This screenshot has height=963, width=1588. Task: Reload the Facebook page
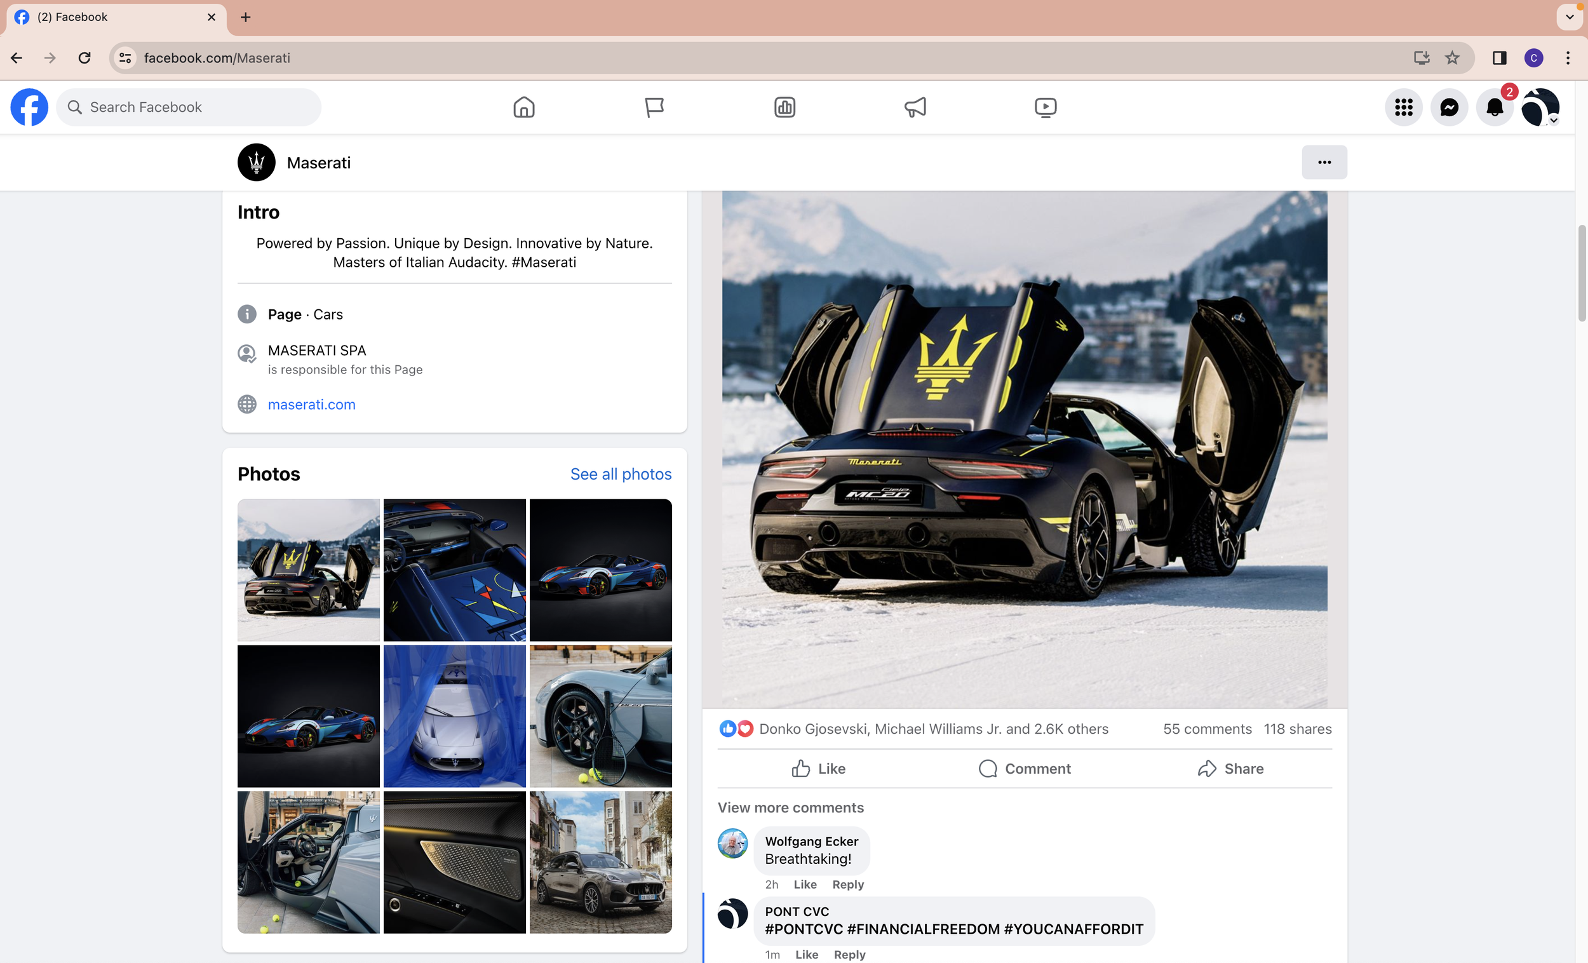point(84,58)
